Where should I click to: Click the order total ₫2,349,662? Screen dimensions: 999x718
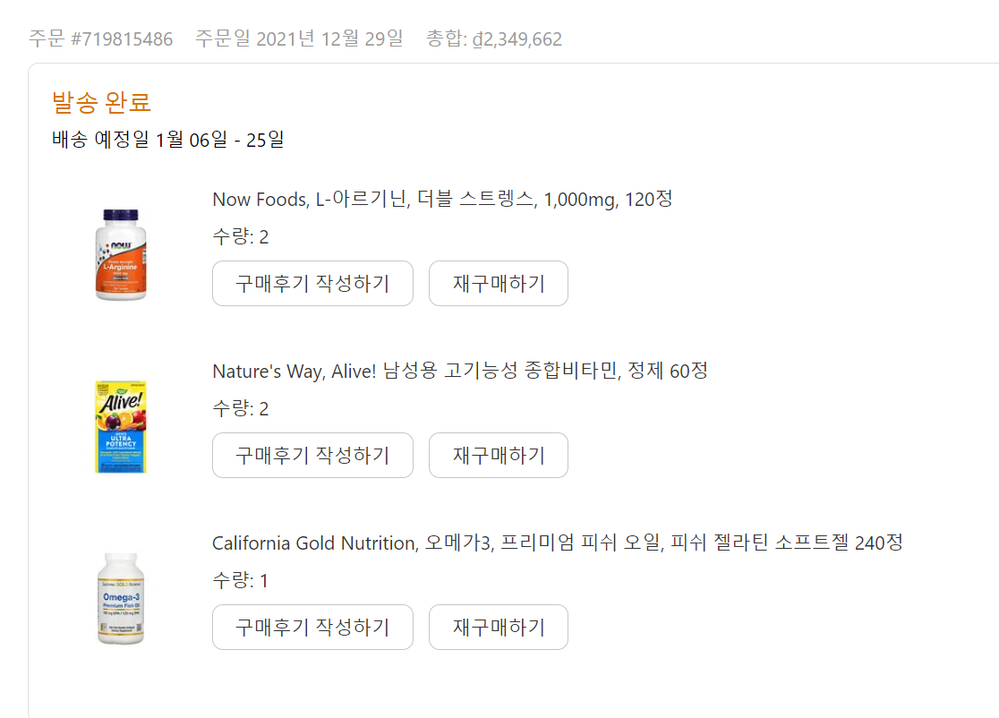[494, 39]
